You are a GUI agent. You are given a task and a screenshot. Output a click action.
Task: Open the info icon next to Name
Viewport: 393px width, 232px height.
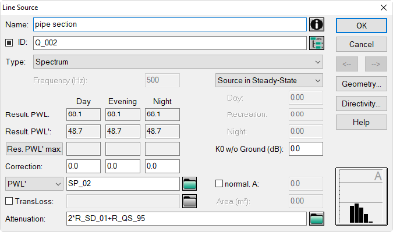(317, 24)
